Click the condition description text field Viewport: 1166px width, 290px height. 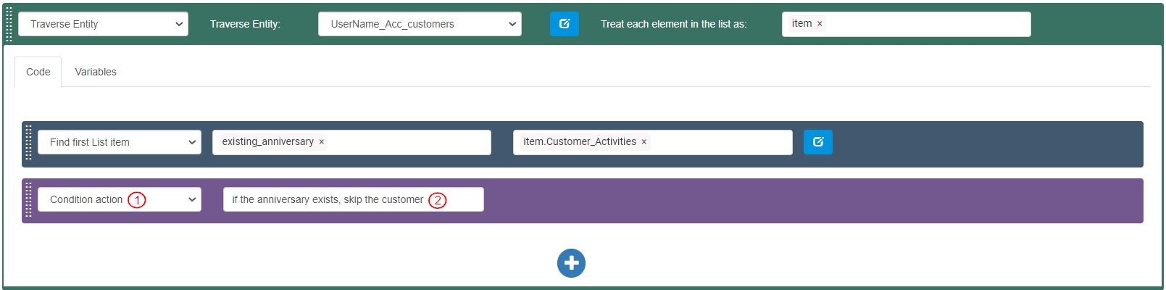326,199
